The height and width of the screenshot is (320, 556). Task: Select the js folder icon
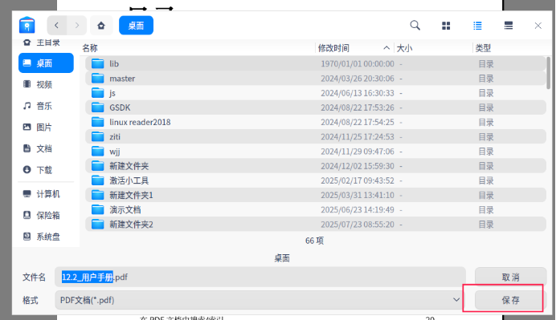coord(98,93)
